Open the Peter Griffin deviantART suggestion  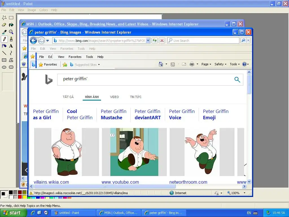(148, 114)
